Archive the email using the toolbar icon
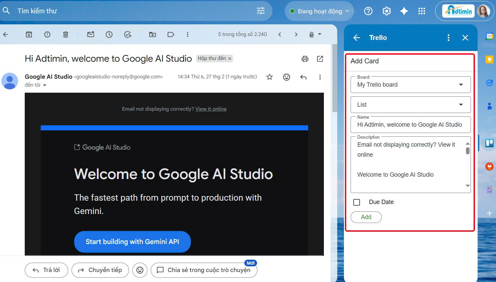 [x=29, y=34]
